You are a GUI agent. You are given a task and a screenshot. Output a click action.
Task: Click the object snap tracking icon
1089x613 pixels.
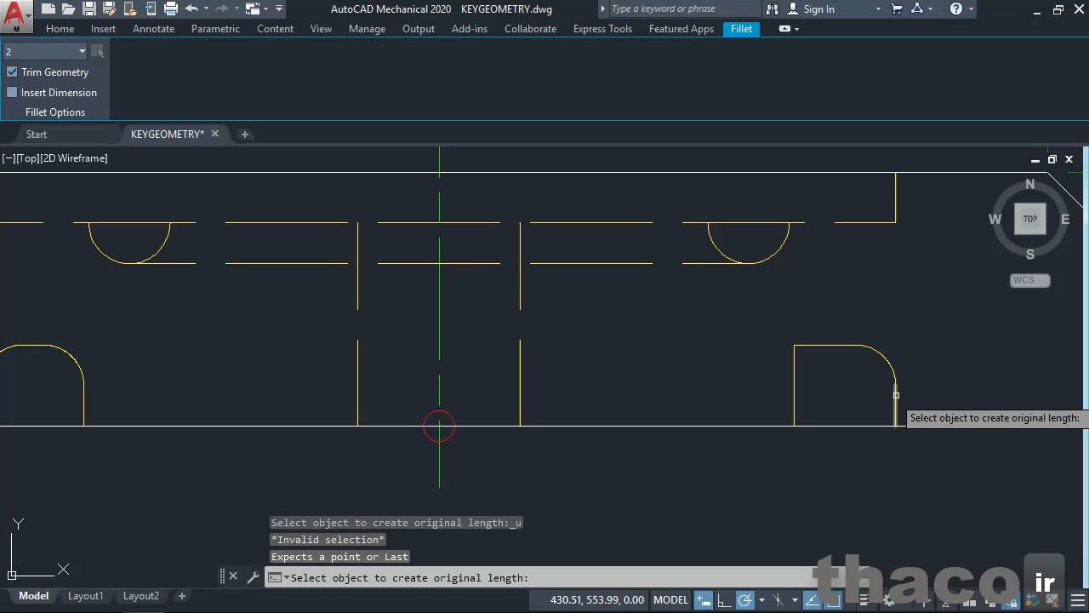812,600
